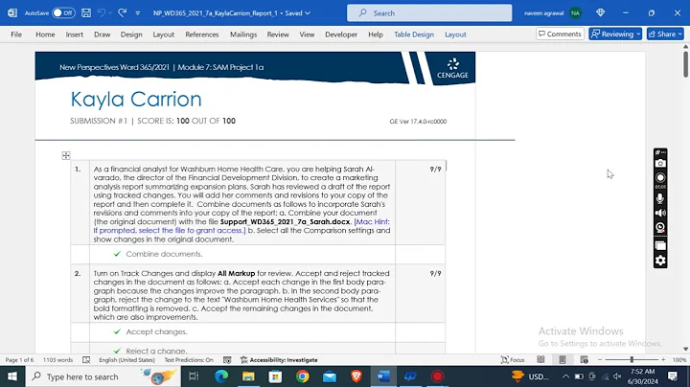Switch to Read Mode view icon

pyautogui.click(x=540, y=360)
